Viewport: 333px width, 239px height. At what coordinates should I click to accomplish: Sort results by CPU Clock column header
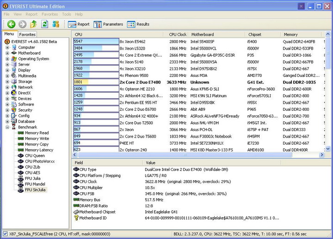pyautogui.click(x=178, y=34)
